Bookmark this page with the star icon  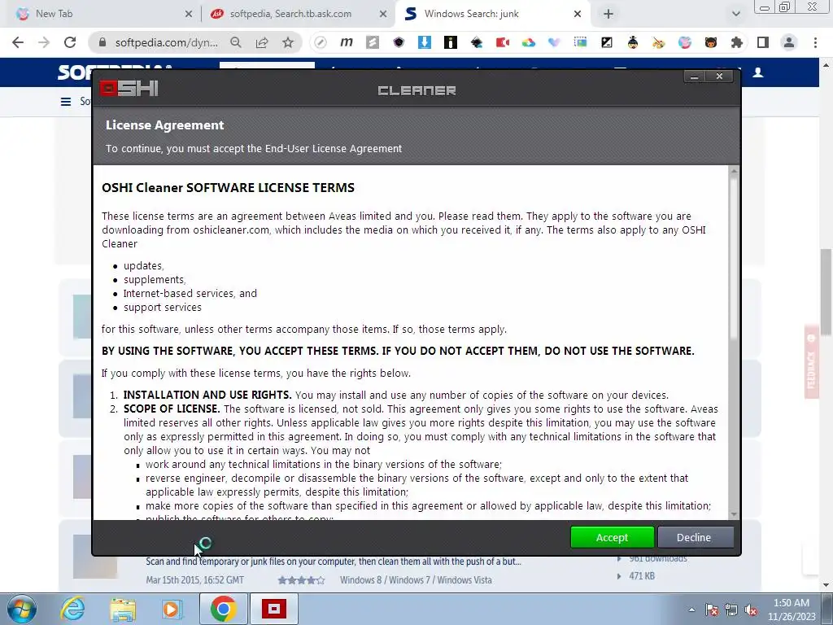coord(288,42)
